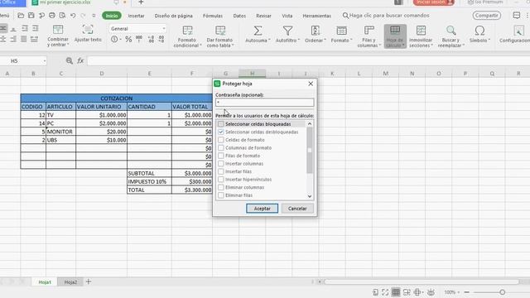This screenshot has height=298, width=530.
Task: Click the print icon in quick toolbar
Action: [52, 16]
